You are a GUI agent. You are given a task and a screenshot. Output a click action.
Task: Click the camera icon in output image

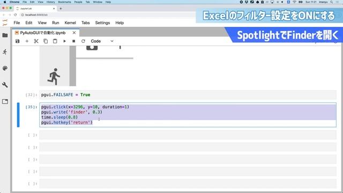(x=92, y=48)
